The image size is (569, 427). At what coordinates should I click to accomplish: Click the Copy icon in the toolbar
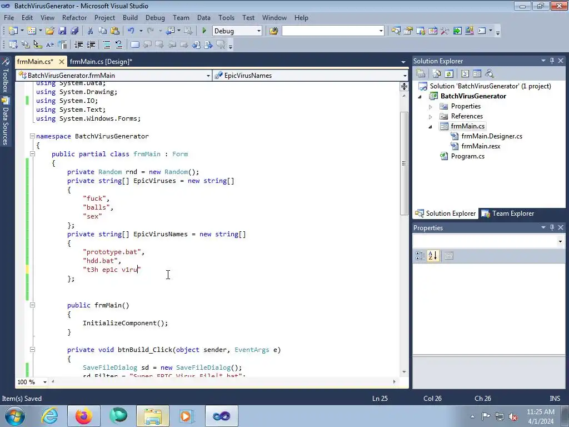pyautogui.click(x=103, y=31)
